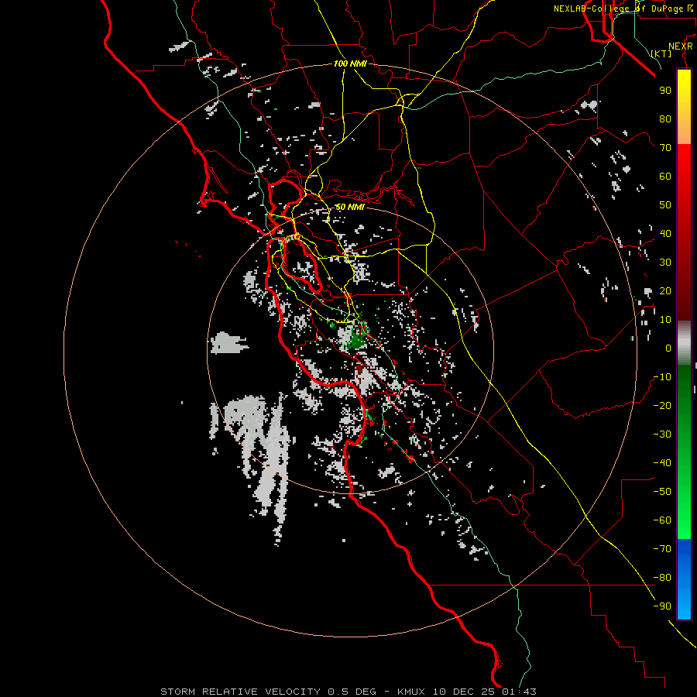Click the positive "40" scale value
This screenshot has height=697, width=697.
coord(665,233)
